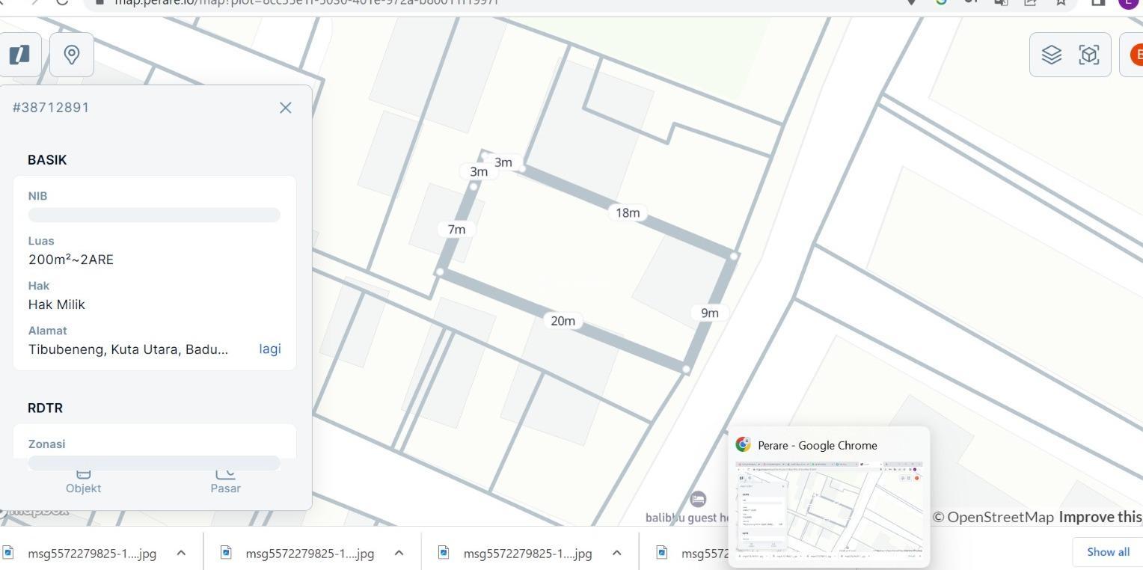Open the orange user avatar menu

[x=1135, y=55]
